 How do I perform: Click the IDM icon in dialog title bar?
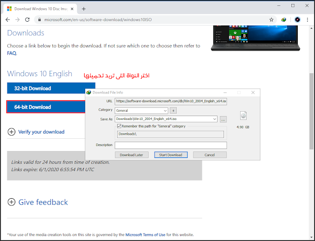point(89,92)
